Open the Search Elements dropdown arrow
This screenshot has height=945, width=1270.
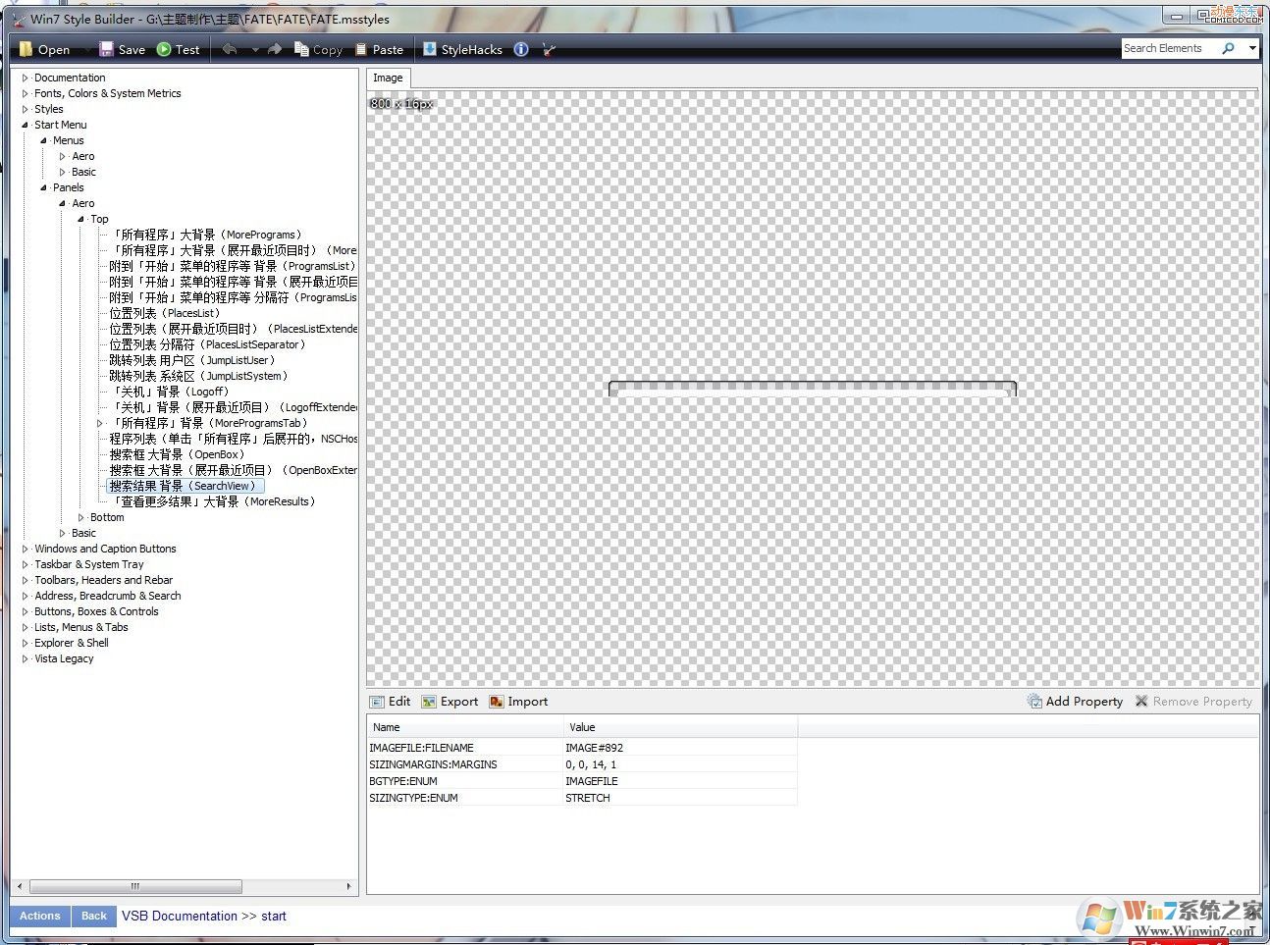[1252, 48]
